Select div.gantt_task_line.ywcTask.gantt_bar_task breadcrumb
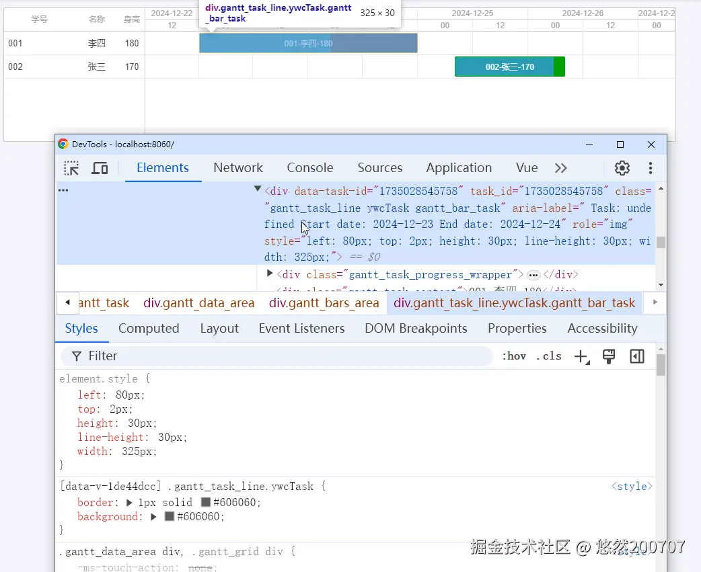 pos(514,302)
